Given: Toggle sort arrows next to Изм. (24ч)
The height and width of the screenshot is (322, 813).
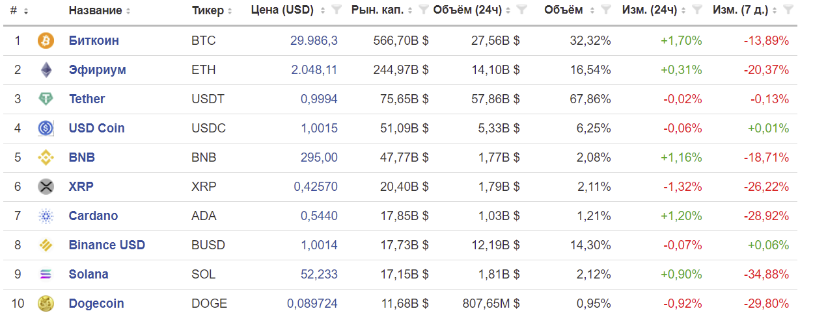Looking at the screenshot, I should pos(685,11).
